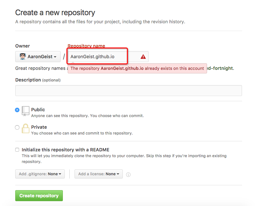Enable Initialize this repository with a README
255x206 pixels.
(17, 150)
